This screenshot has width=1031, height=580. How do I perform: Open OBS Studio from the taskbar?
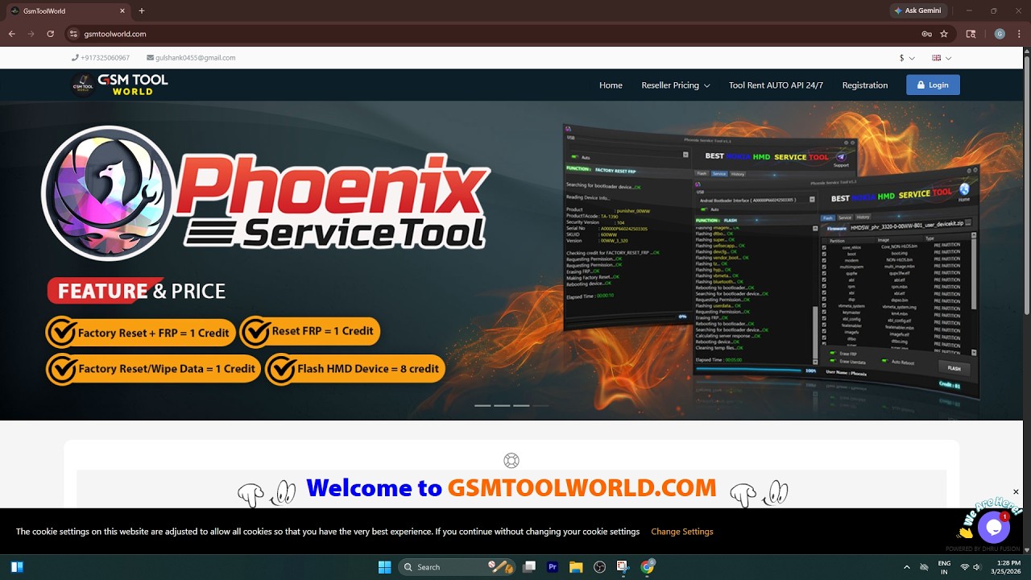click(599, 567)
